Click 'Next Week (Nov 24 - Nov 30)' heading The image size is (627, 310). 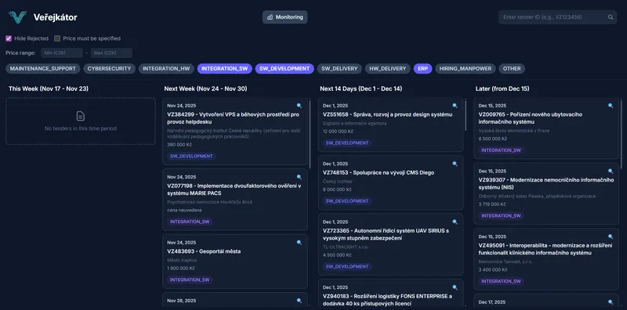click(205, 88)
